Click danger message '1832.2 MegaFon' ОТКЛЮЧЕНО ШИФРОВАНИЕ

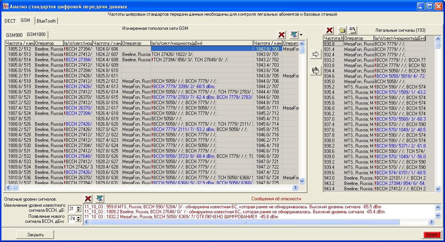pos(181,217)
